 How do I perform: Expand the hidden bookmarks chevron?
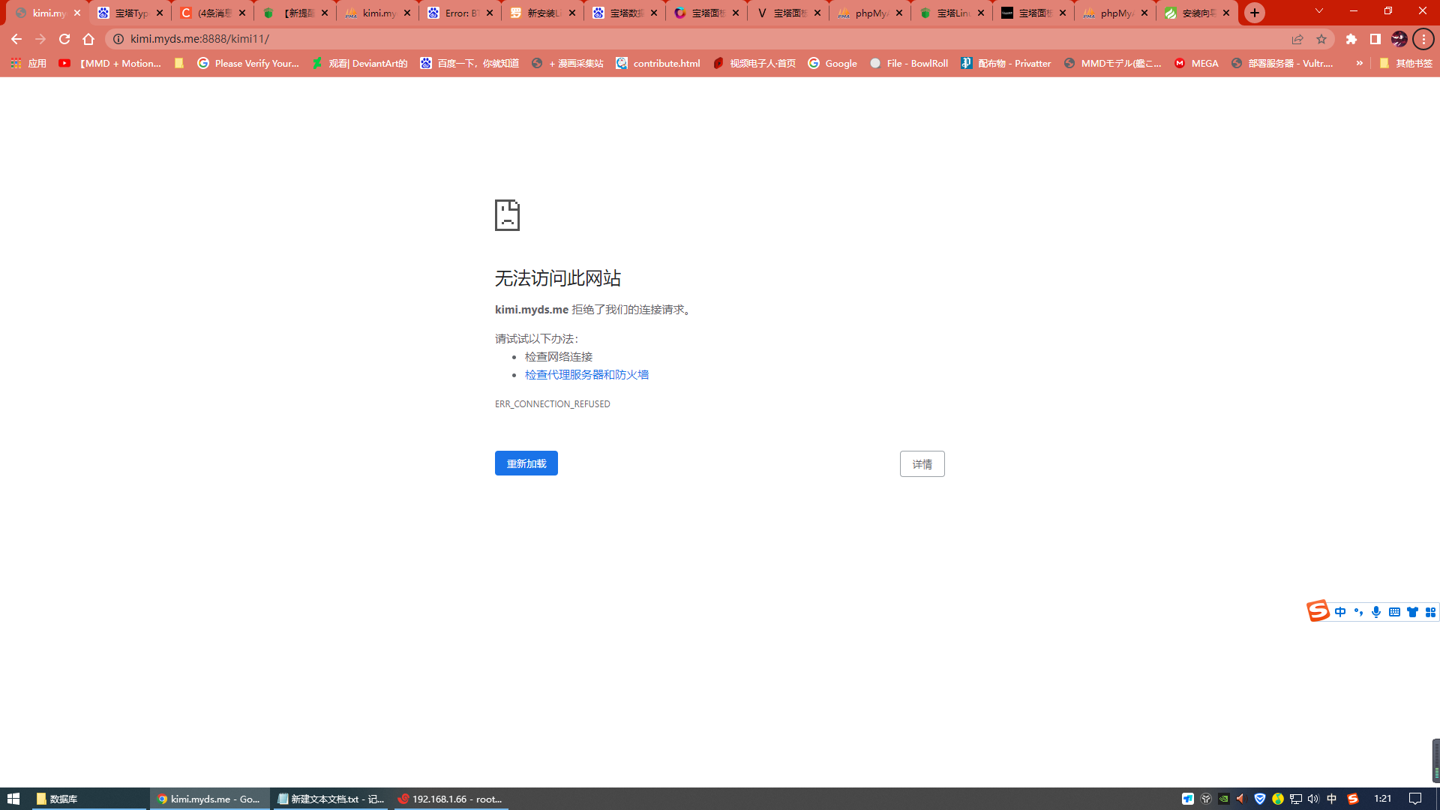pos(1360,63)
